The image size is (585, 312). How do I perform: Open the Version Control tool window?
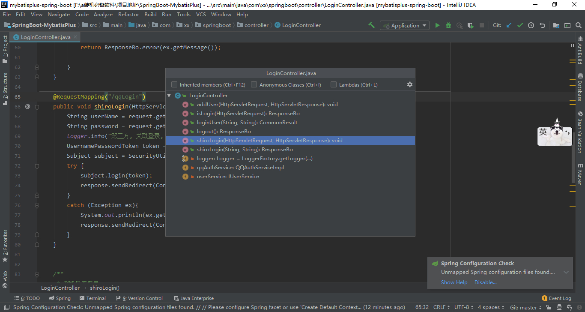(x=139, y=298)
